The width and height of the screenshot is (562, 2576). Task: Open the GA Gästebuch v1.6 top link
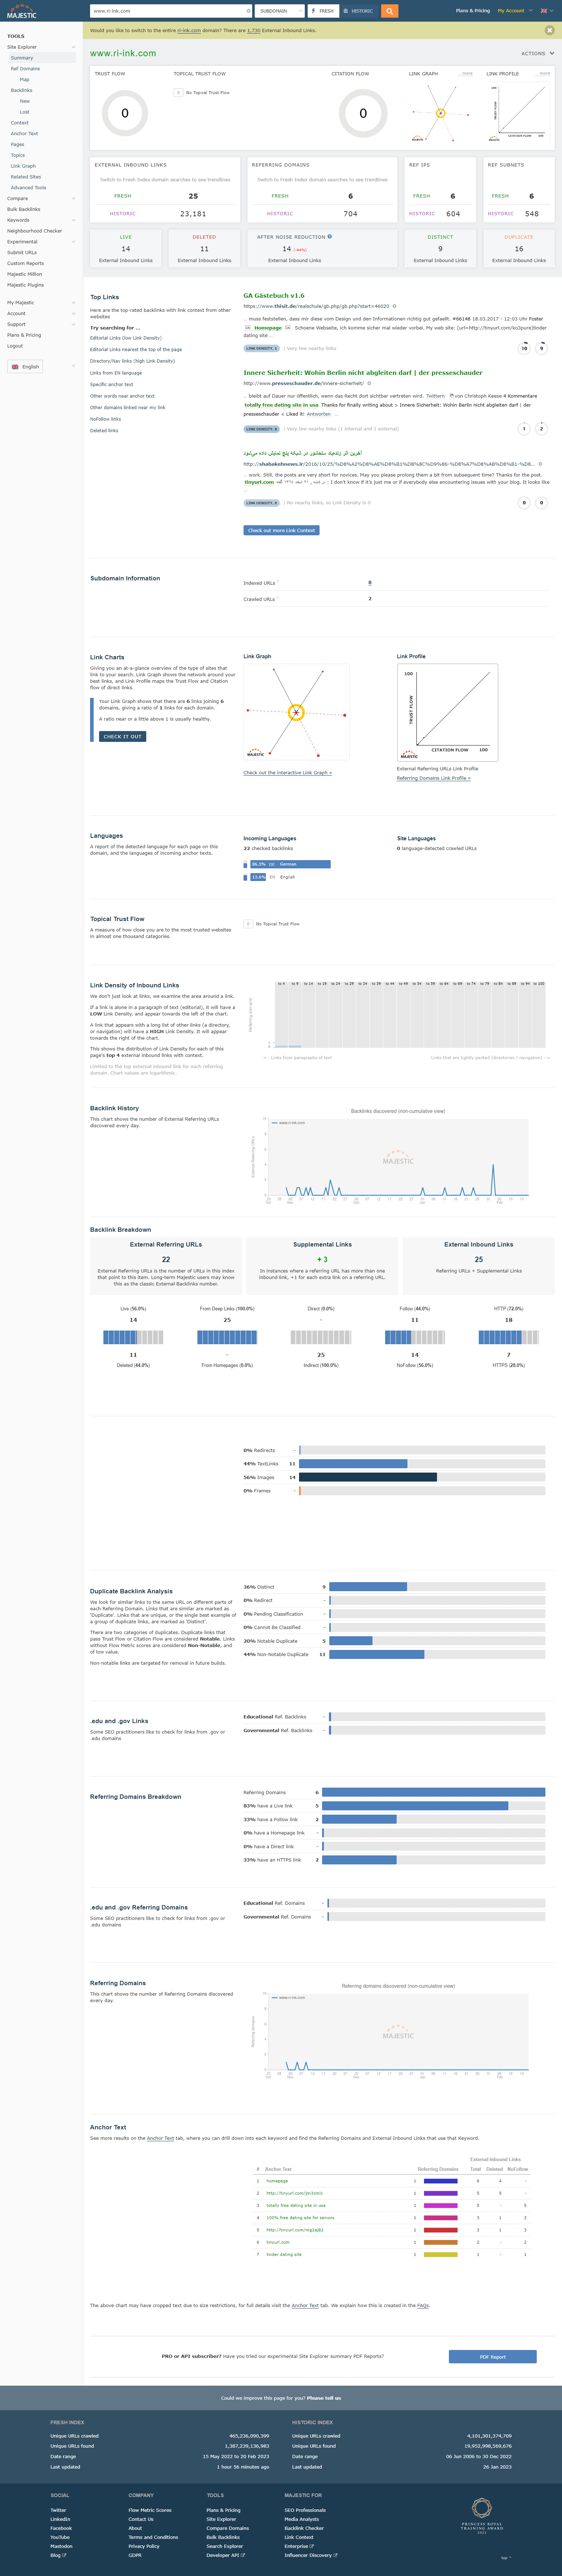(274, 296)
